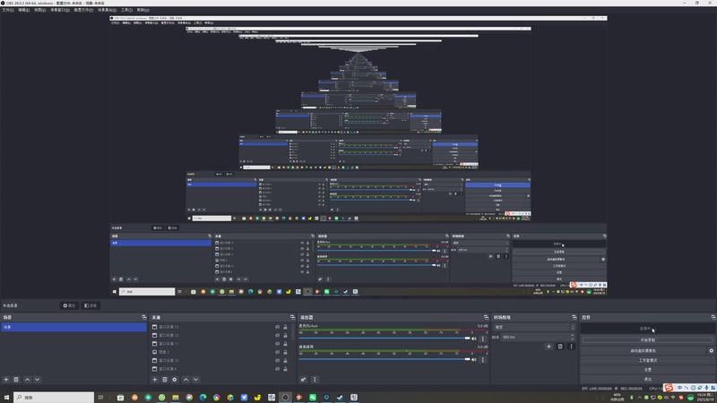Undock the Scene Transitions panel
This screenshot has height=403, width=717.
pos(574,317)
